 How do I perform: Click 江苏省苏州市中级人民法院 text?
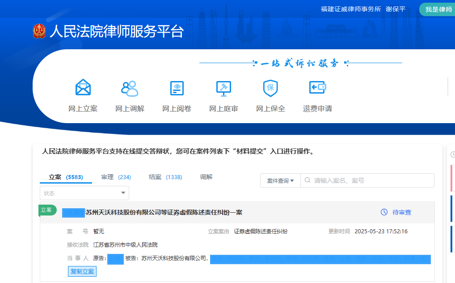pos(125,245)
